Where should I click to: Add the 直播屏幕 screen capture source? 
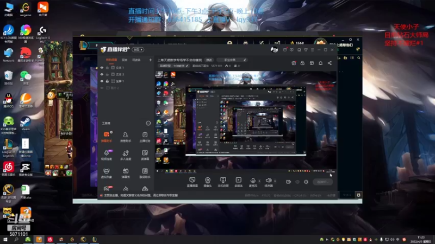pos(192,182)
